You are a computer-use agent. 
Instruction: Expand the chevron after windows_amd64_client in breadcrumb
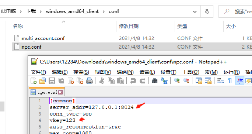pos(104,12)
